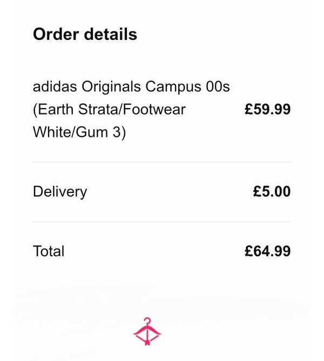
Task: Click the word adidas in the product name
Action: 55,86
